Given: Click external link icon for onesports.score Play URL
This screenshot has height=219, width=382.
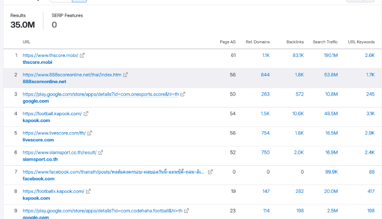Looking at the screenshot, I should (182, 94).
